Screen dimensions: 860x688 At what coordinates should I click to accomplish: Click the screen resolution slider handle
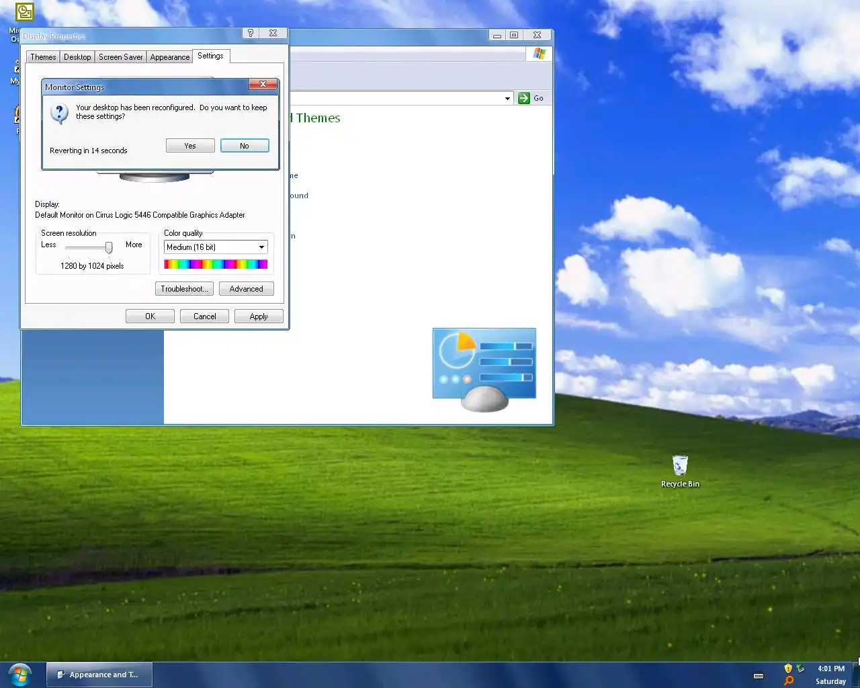point(109,248)
